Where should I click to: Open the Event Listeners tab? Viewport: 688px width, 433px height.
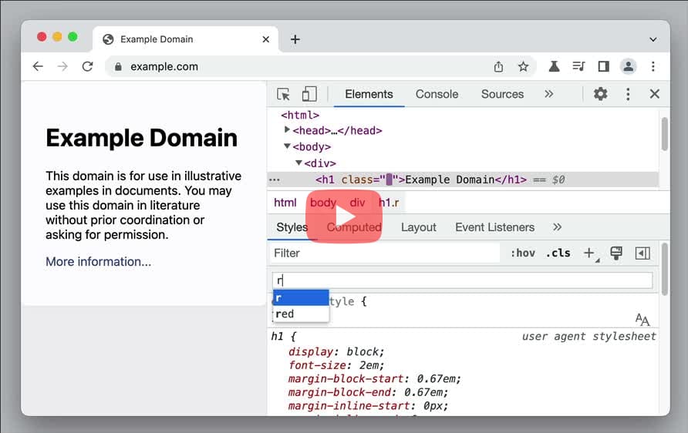[x=494, y=227]
